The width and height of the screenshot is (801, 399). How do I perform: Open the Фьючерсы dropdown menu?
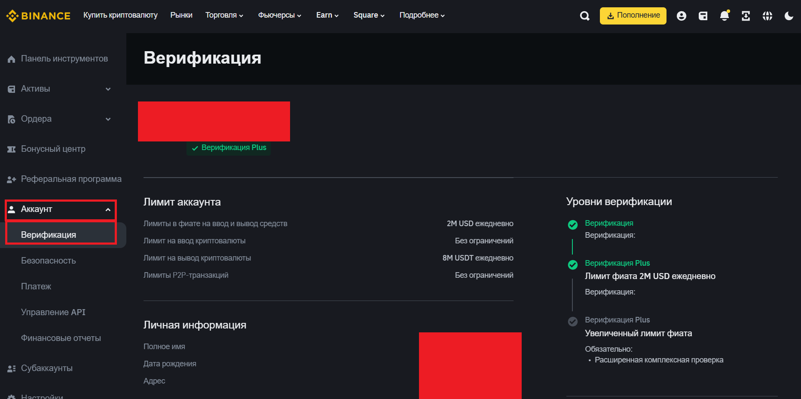(279, 15)
